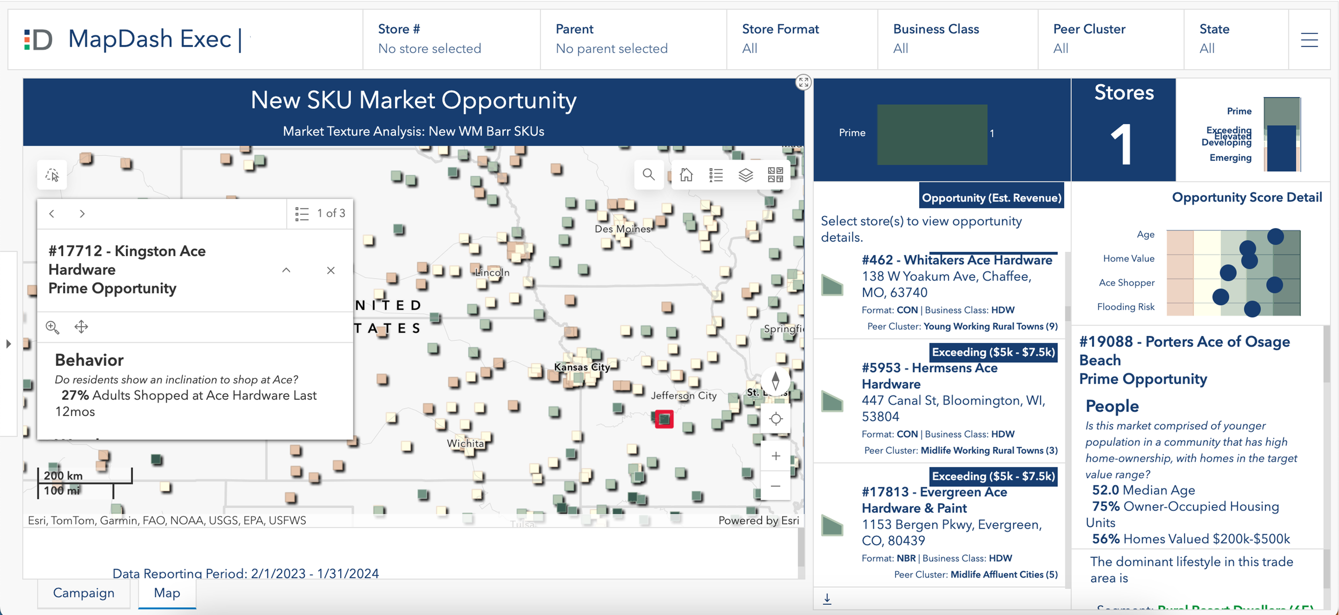The image size is (1339, 615).
Task: Go to next feature in popup
Action: click(82, 214)
